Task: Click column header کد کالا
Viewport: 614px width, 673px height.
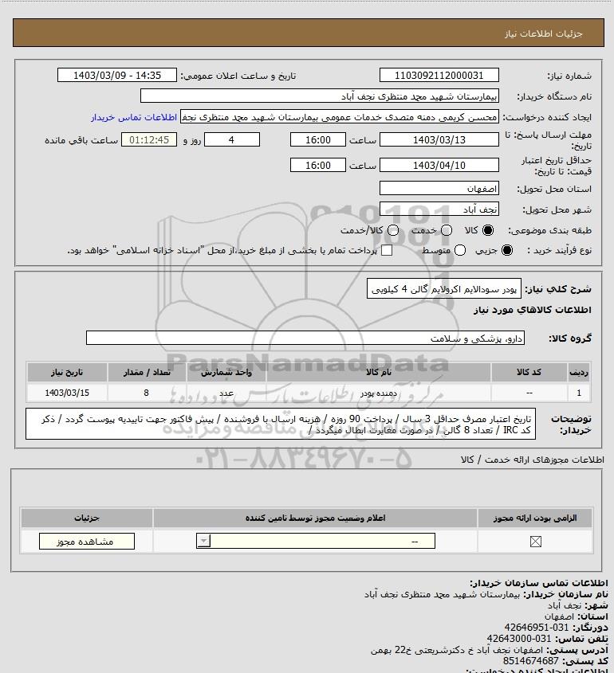Action: (x=529, y=372)
